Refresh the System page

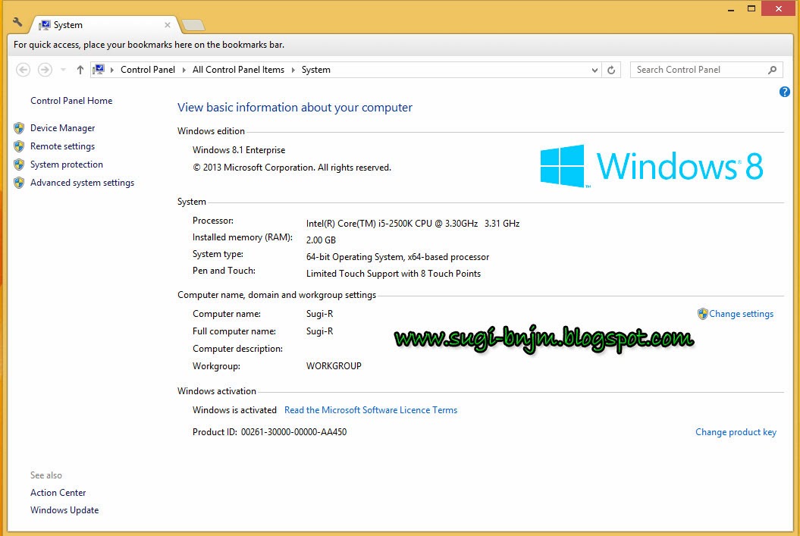tap(611, 70)
